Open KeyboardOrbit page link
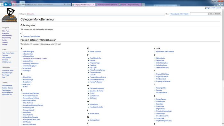224x126 pixels. pos(94,120)
